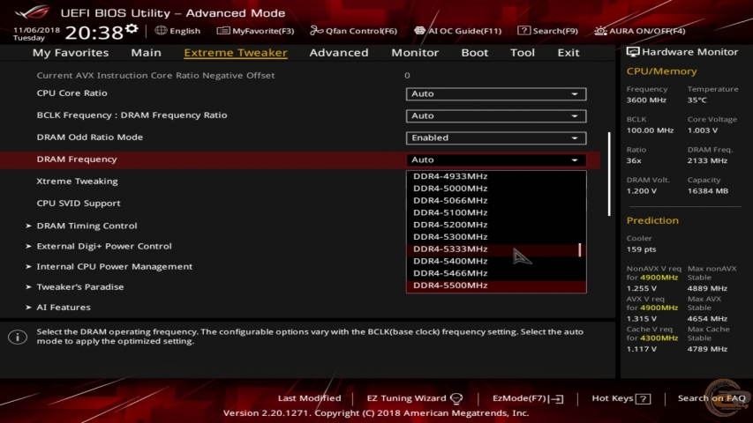Open the CPU Core Ratio dropdown
The image size is (753, 423).
tap(495, 94)
